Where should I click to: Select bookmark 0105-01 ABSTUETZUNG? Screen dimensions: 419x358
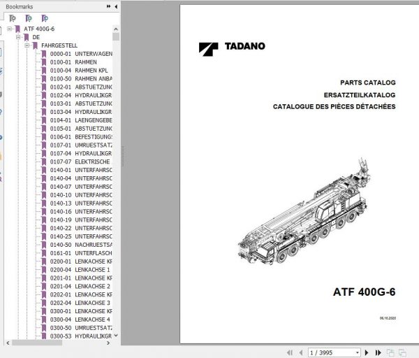[81, 129]
